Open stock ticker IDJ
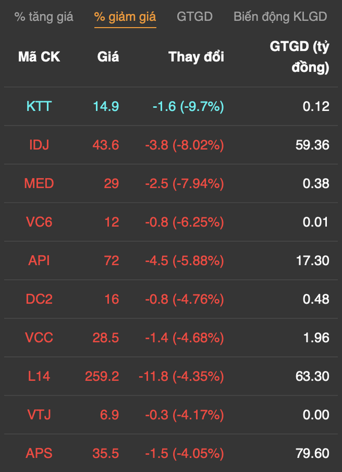The height and width of the screenshot is (472, 342). [x=39, y=145]
